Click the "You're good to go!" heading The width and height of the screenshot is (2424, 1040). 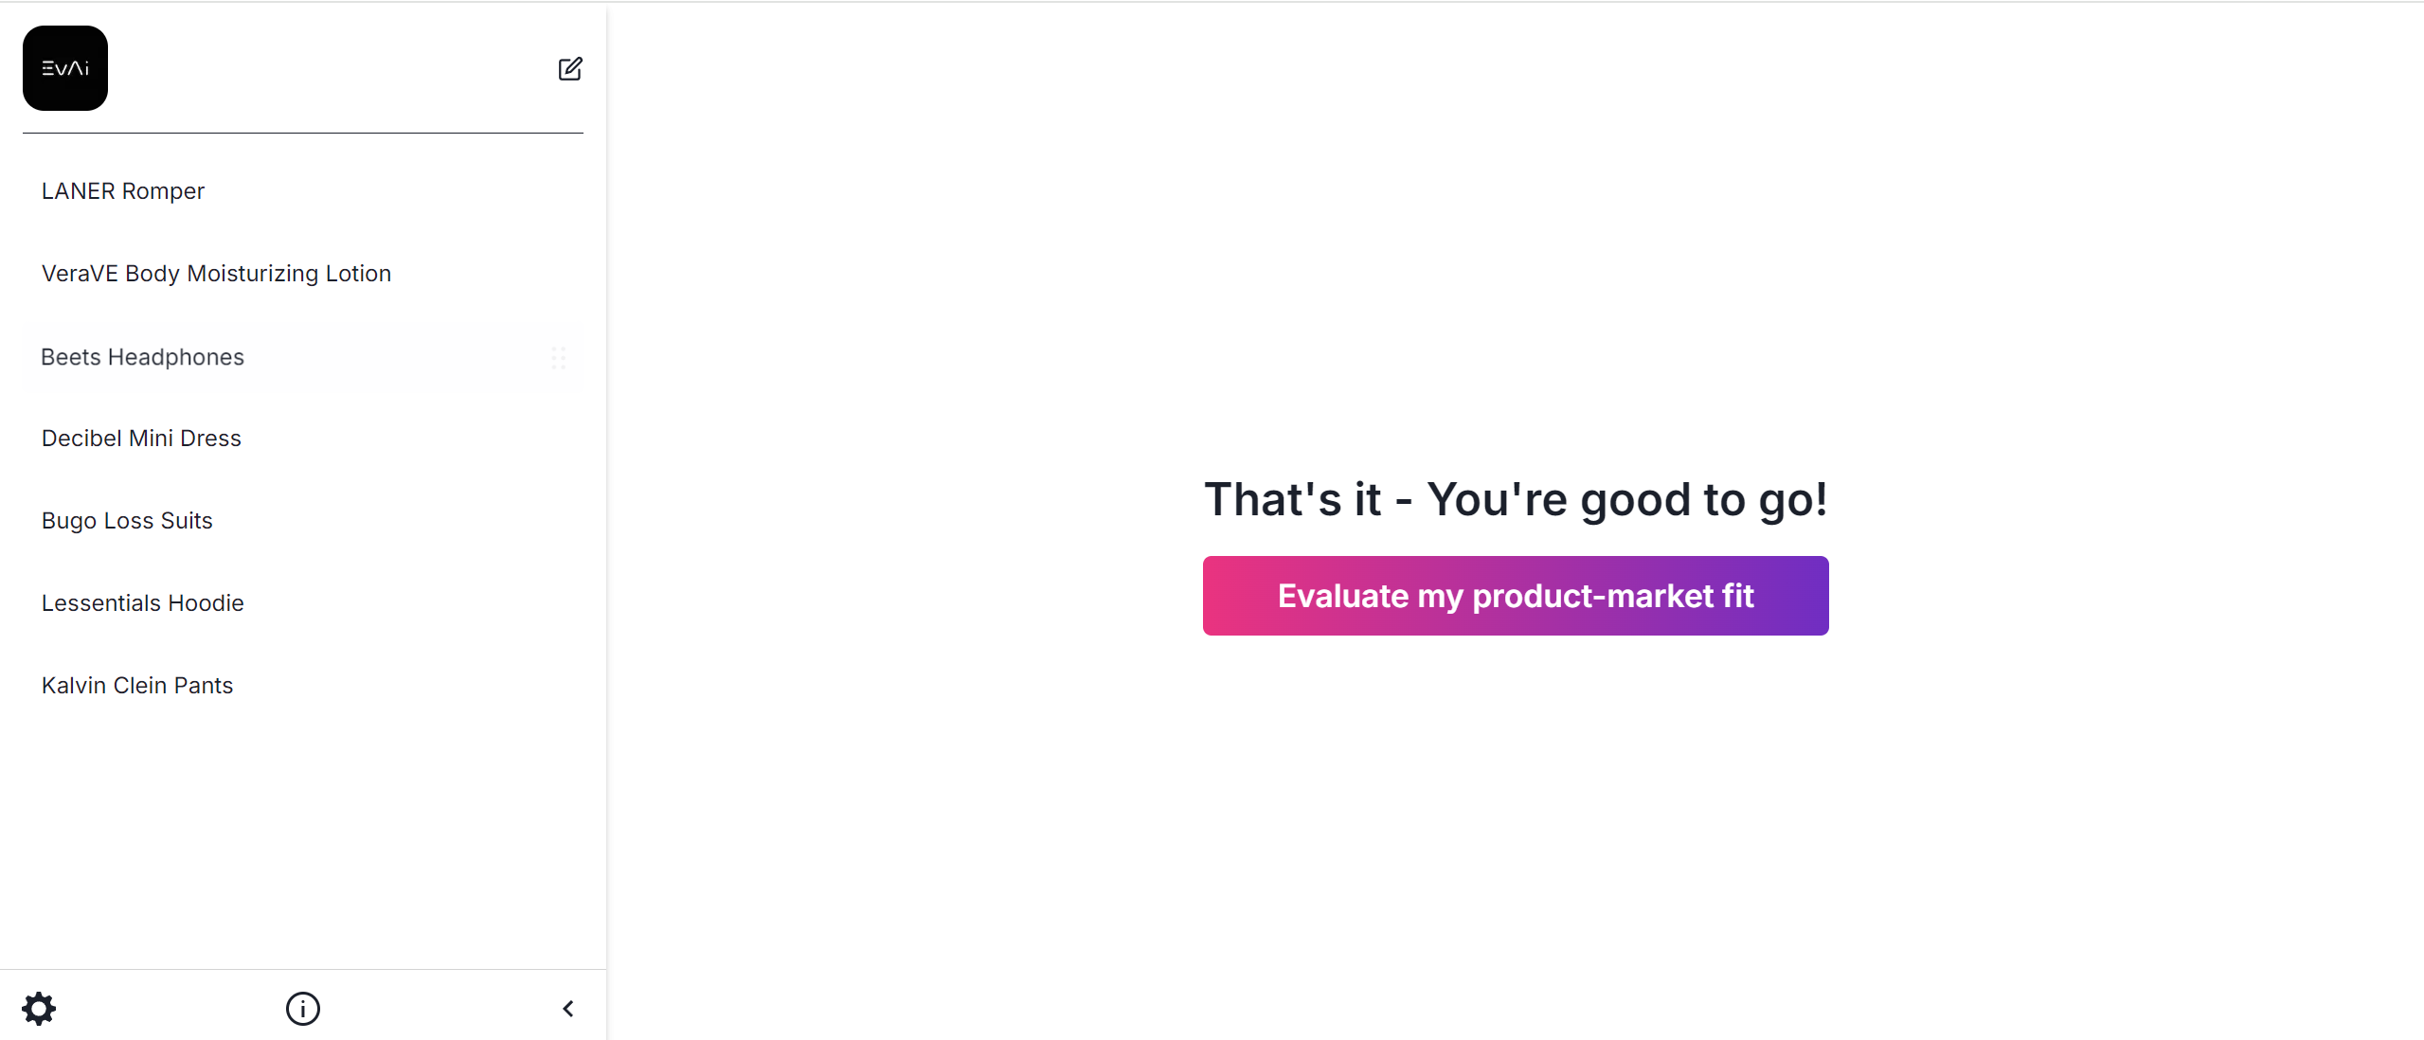[x=1516, y=499]
